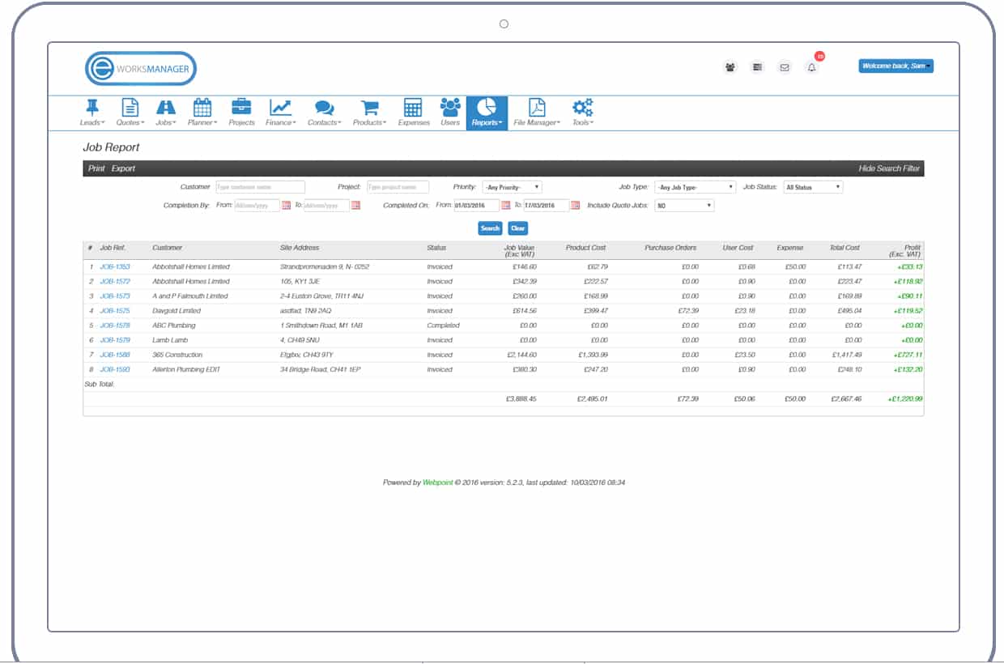Open the File Manager PDF icon
The width and height of the screenshot is (1004, 664).
(537, 107)
